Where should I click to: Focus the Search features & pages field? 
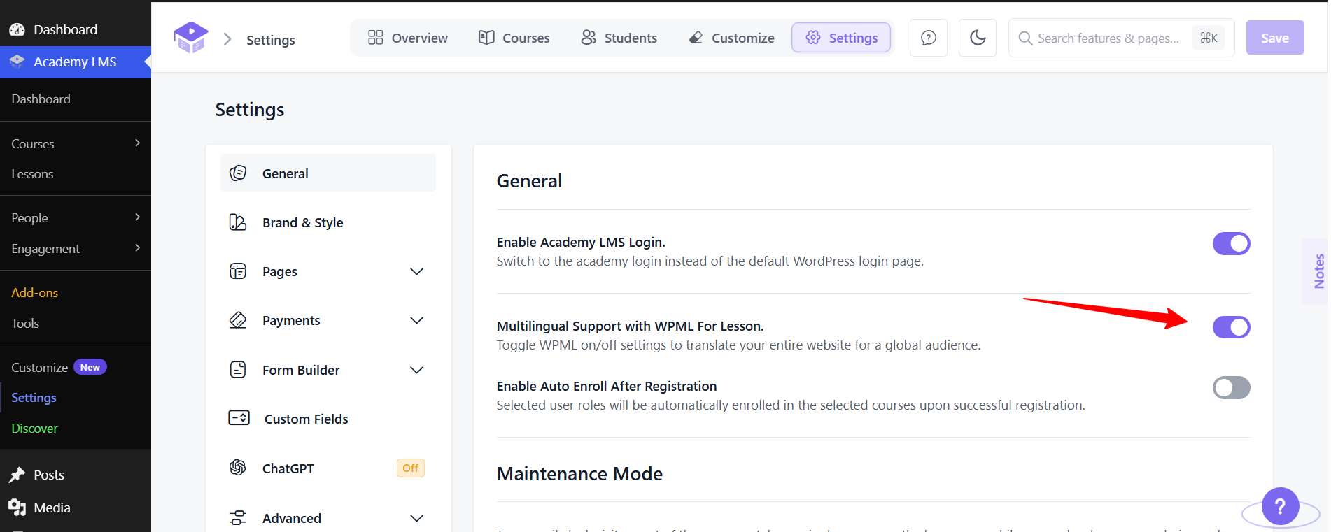coord(1121,38)
